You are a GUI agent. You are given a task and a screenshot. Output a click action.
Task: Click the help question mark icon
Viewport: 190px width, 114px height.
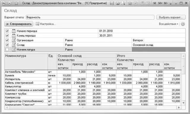[x=183, y=24]
